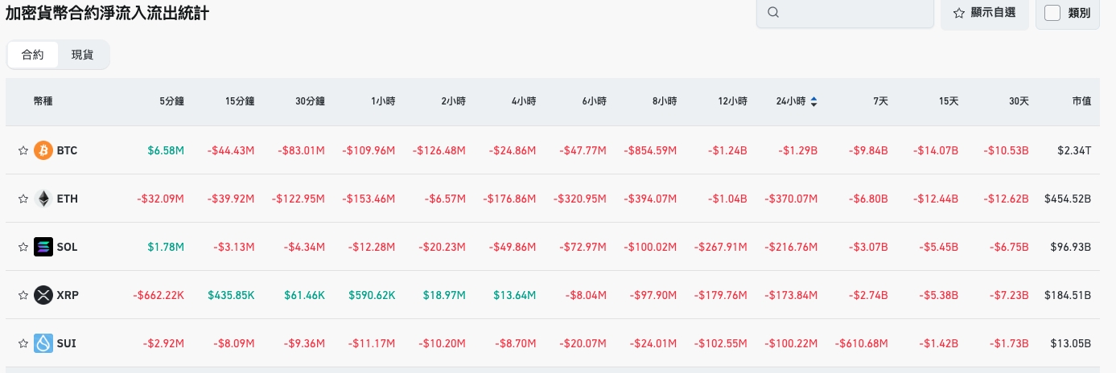The image size is (1116, 373).
Task: Sort the table by 市值 header
Action: tap(1081, 101)
